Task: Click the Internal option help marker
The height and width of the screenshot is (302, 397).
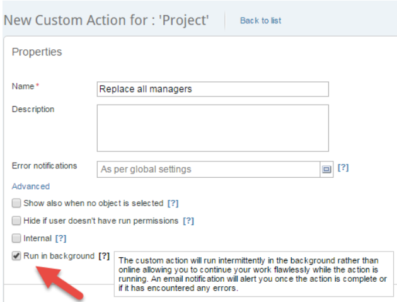Action: (x=60, y=238)
